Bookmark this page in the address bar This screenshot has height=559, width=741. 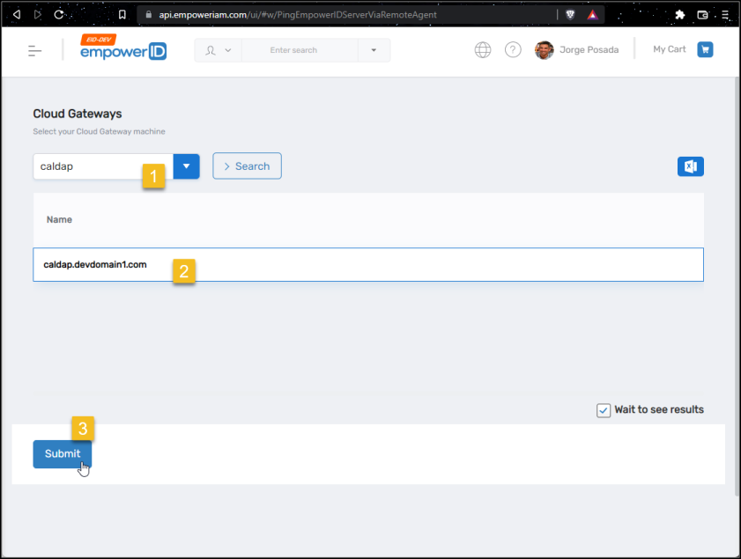[122, 14]
